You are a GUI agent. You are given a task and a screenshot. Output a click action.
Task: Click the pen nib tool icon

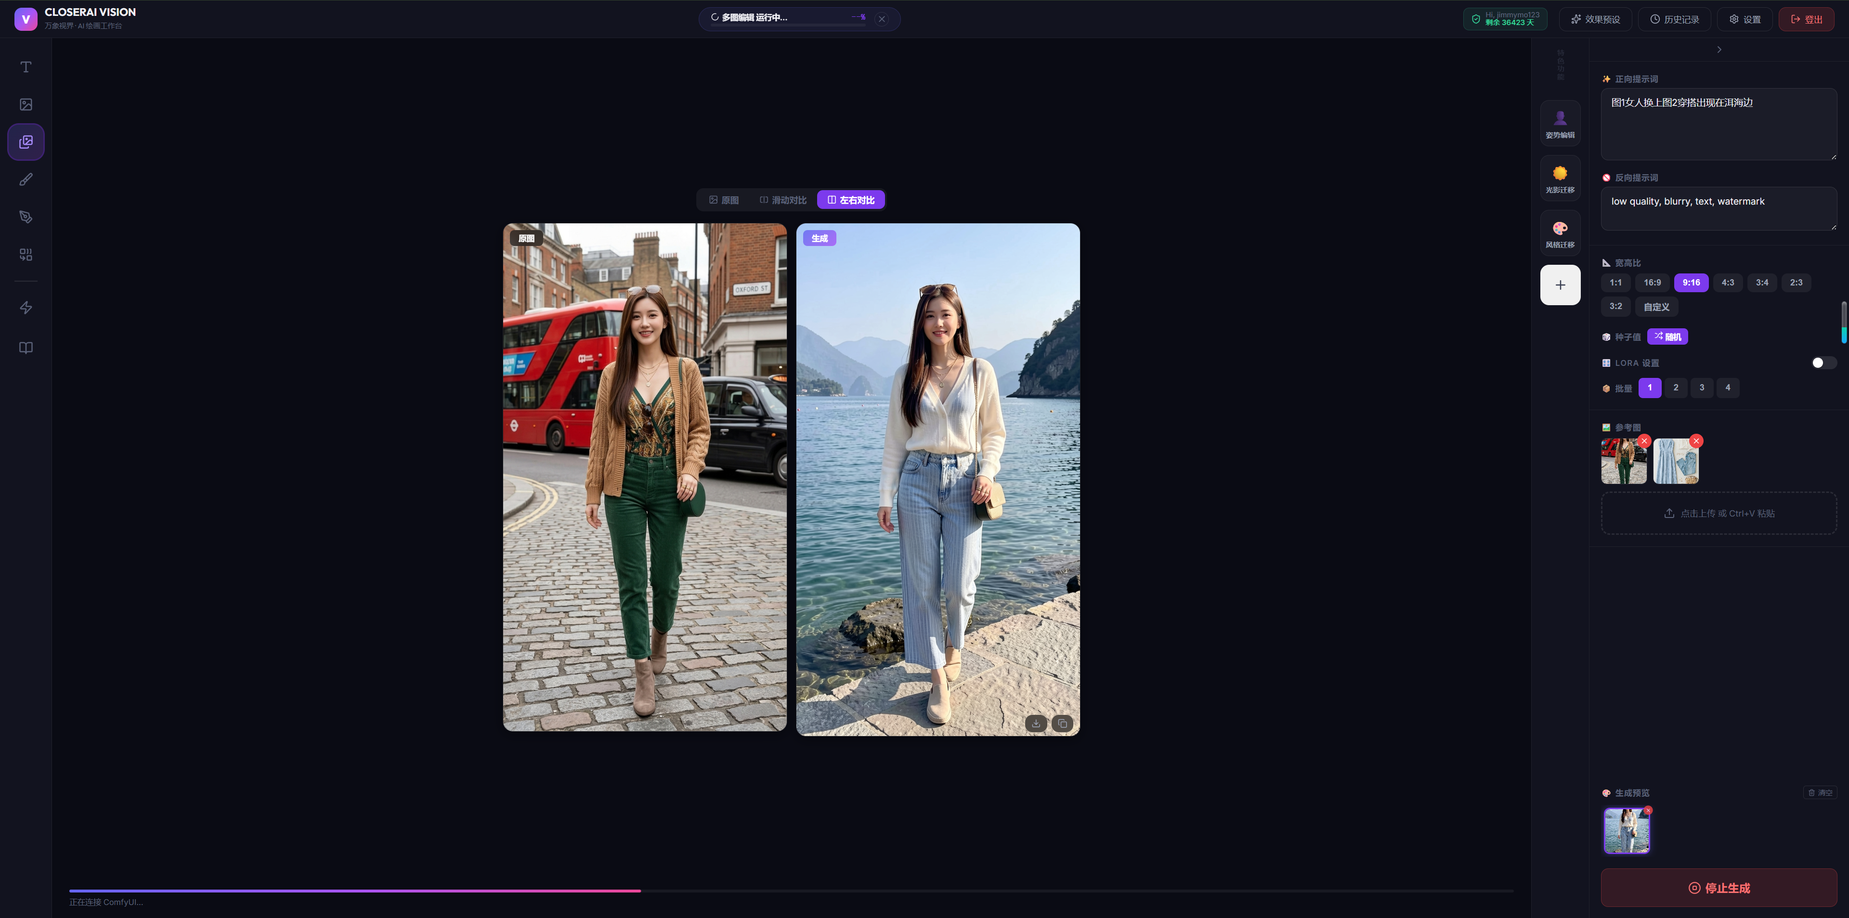26,217
